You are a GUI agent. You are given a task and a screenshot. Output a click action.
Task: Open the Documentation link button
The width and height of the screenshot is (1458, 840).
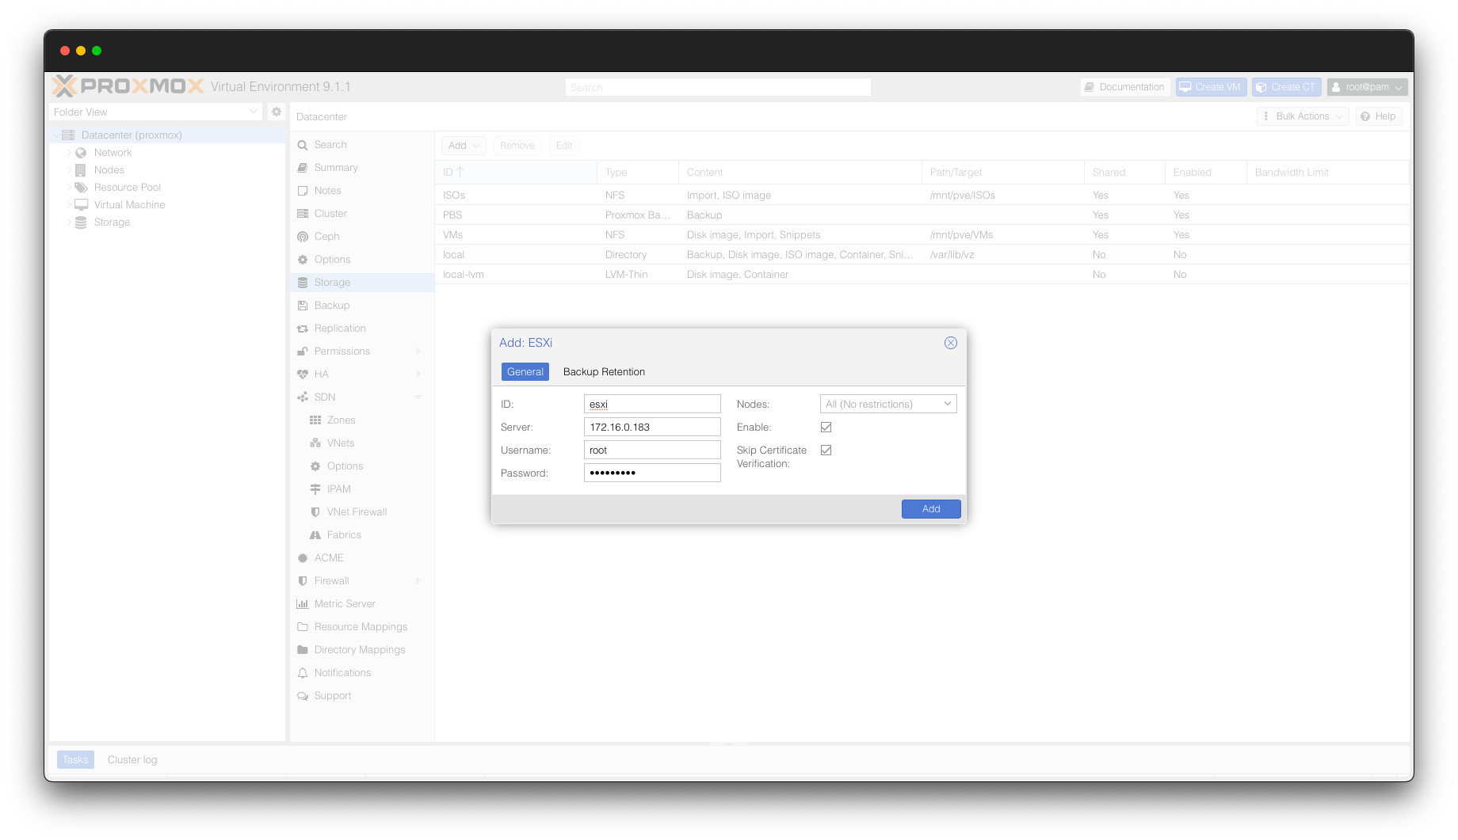click(1125, 87)
